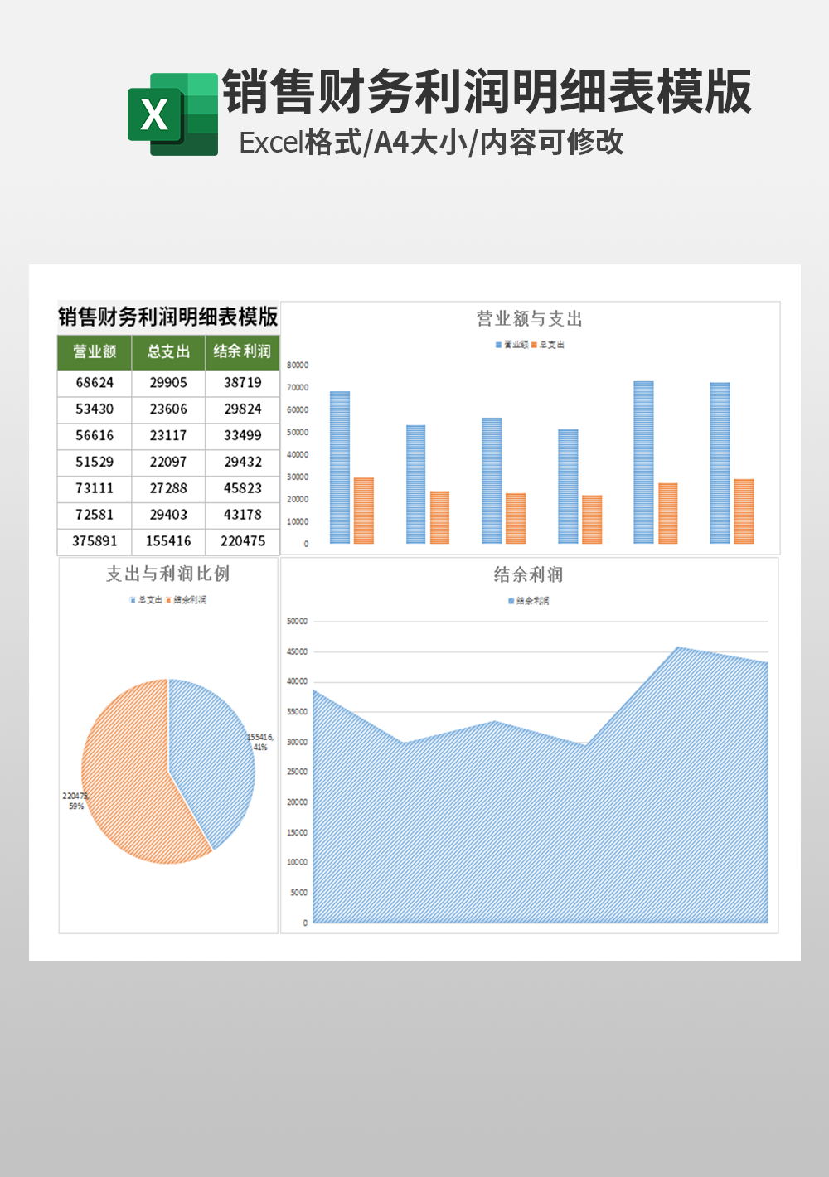Select cell with value 22097

click(x=168, y=463)
